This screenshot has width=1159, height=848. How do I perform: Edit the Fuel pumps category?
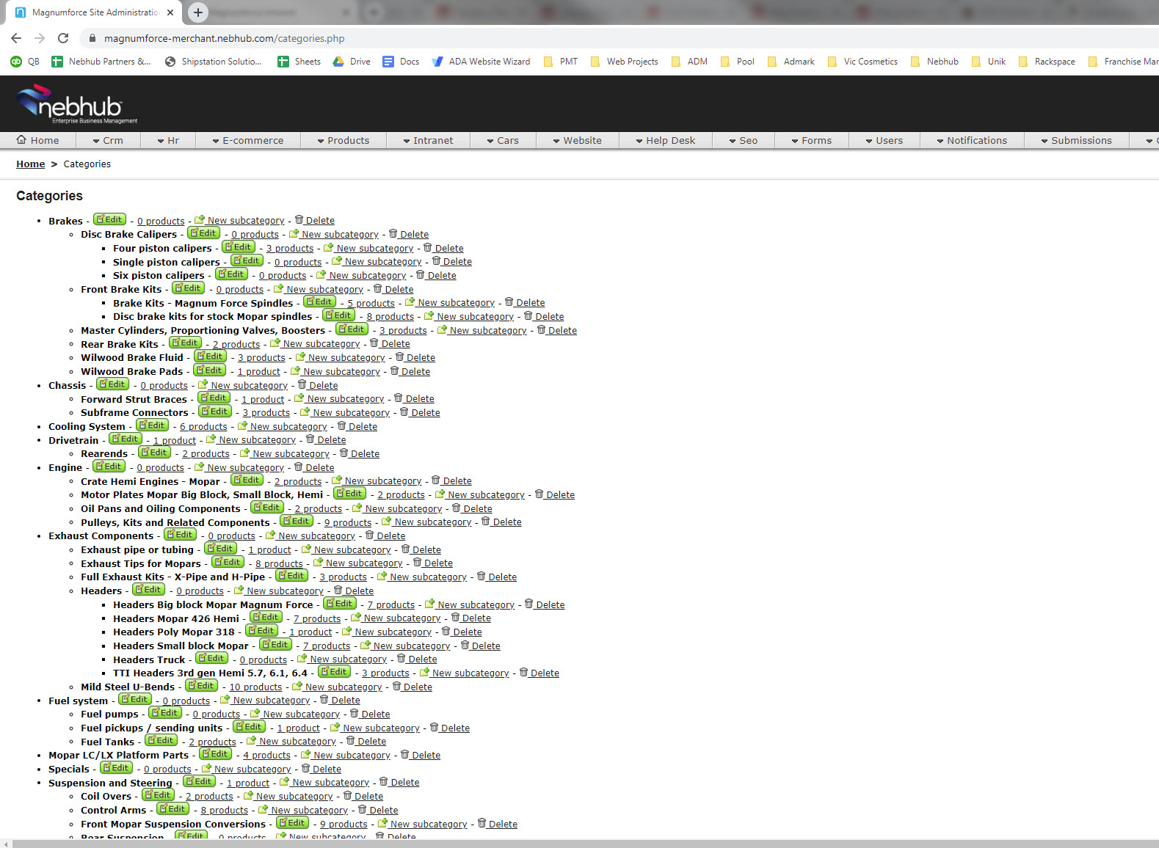point(165,713)
